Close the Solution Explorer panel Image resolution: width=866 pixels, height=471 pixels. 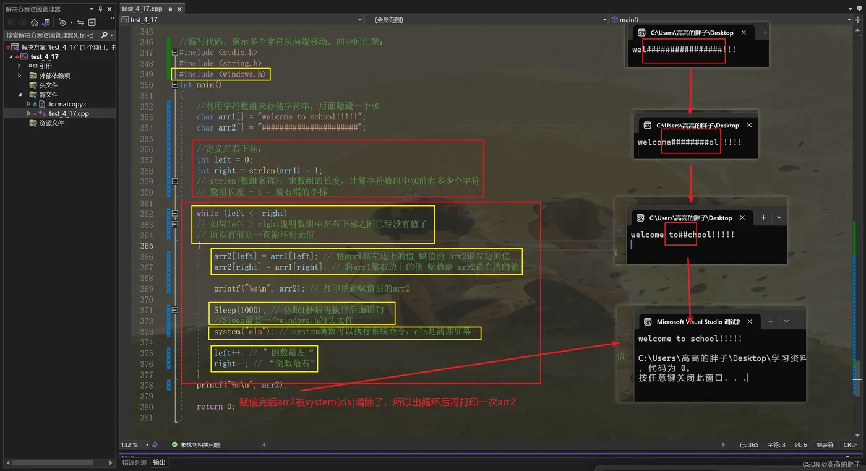coord(109,9)
